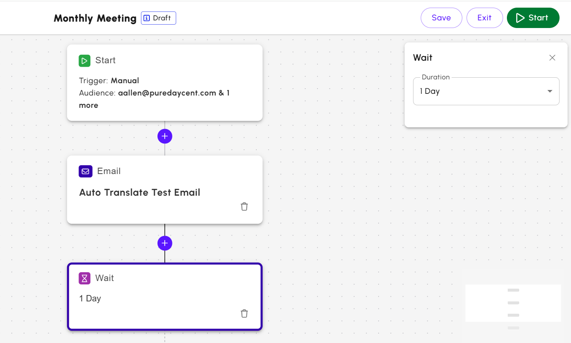Click the Draft status badge
The image size is (571, 343).
coord(158,18)
